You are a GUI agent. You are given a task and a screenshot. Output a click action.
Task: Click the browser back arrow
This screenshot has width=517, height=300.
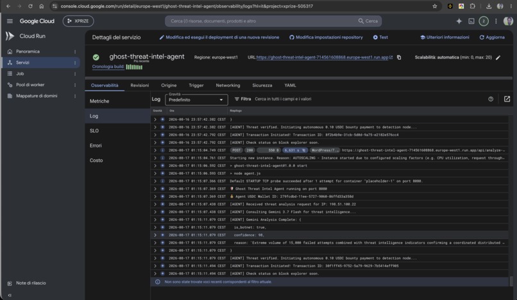pyautogui.click(x=8, y=6)
